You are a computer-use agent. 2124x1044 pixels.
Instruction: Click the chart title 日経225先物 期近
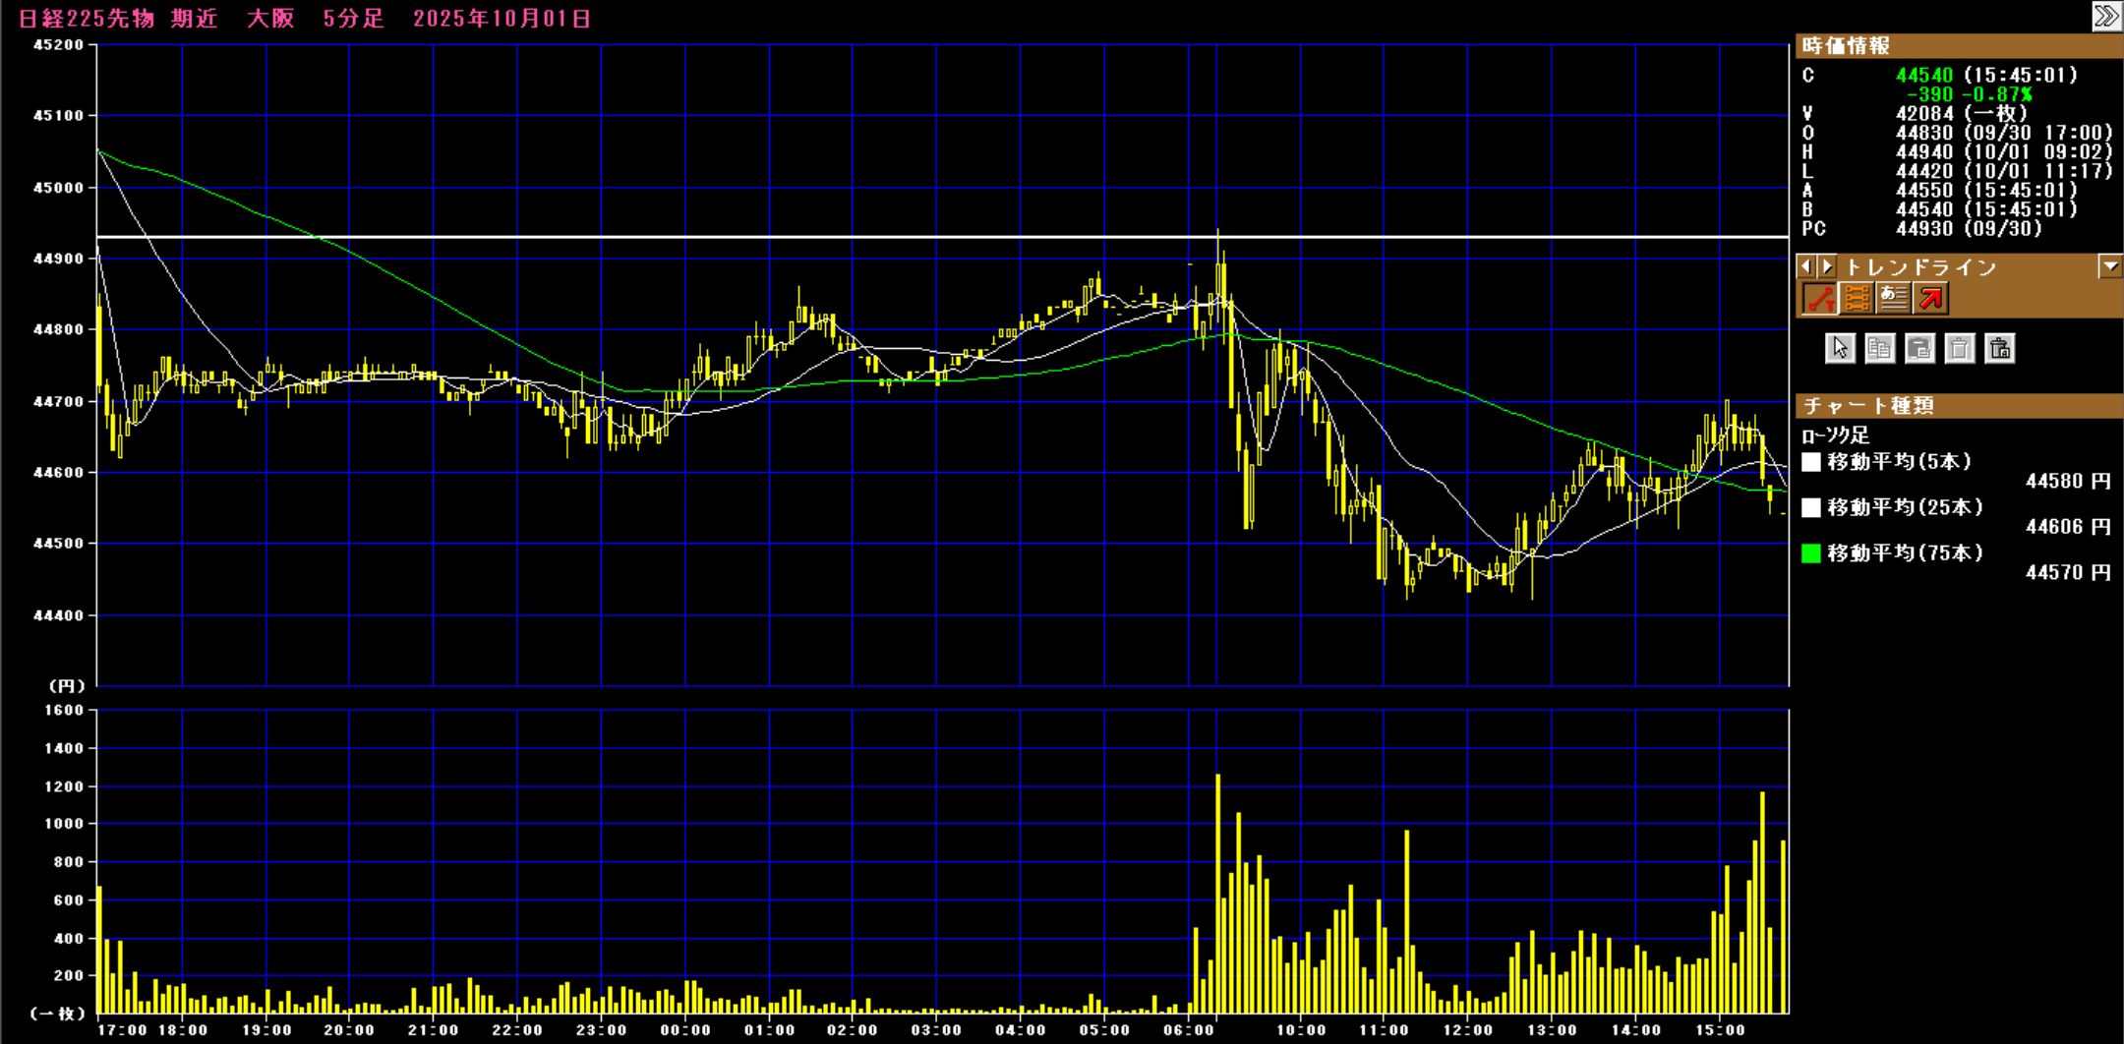[118, 19]
